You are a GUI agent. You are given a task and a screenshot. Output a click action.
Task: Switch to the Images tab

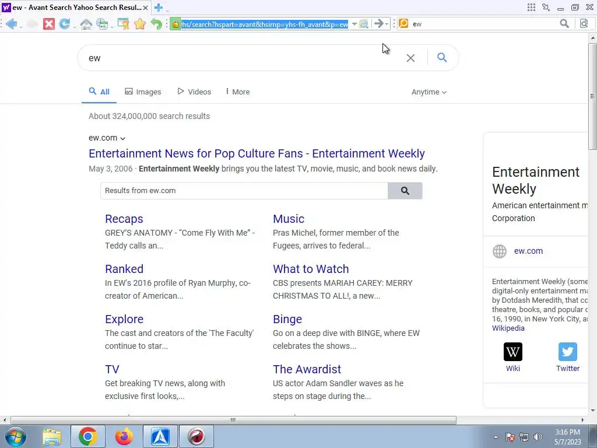point(143,92)
